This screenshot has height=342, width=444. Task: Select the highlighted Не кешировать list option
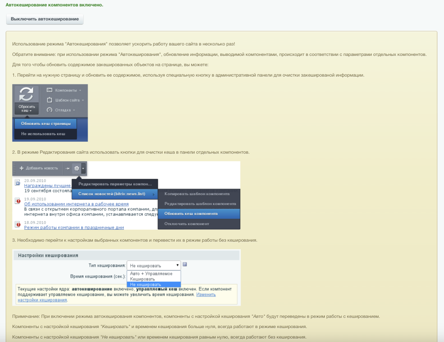(154, 284)
